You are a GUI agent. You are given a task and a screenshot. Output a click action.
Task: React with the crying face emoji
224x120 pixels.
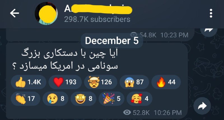click(x=55, y=98)
